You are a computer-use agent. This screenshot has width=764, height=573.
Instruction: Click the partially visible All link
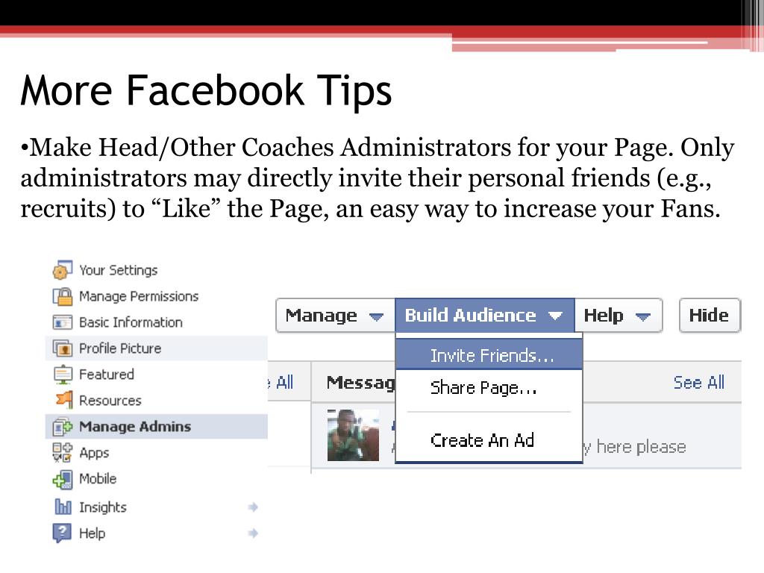[x=282, y=383]
